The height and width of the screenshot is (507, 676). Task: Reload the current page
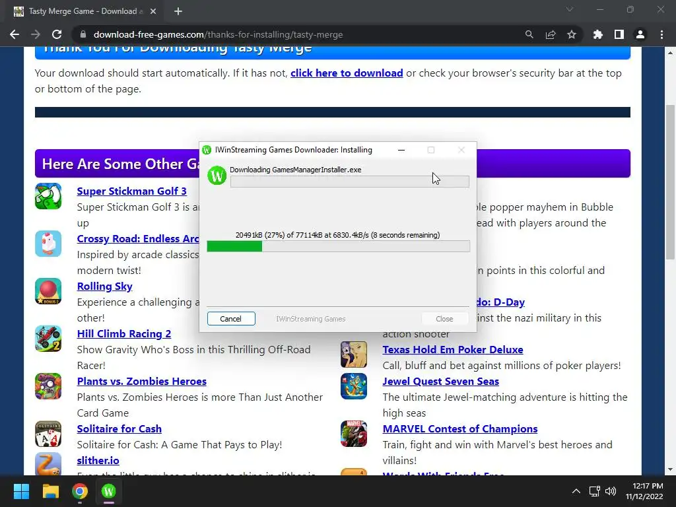pos(57,34)
